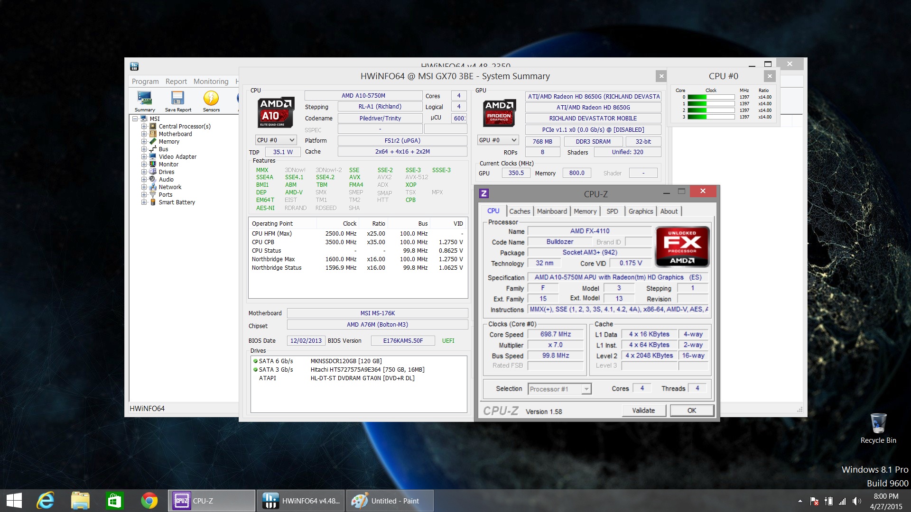Click the Core 1 clock bar

point(711,103)
